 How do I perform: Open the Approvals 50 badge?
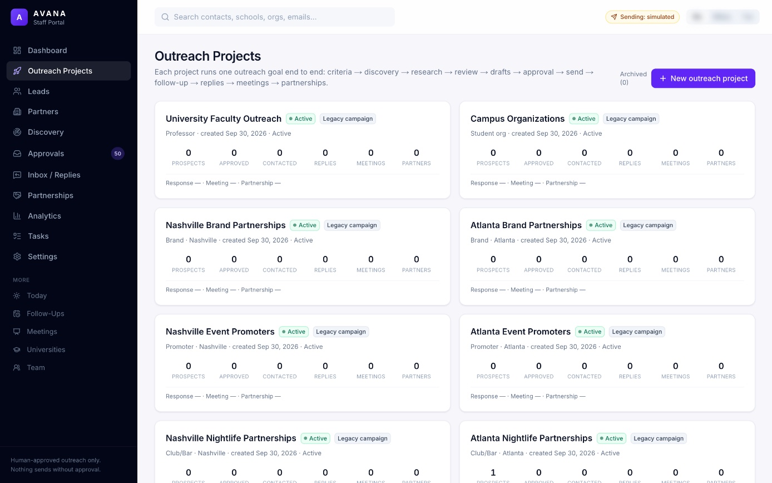(117, 154)
